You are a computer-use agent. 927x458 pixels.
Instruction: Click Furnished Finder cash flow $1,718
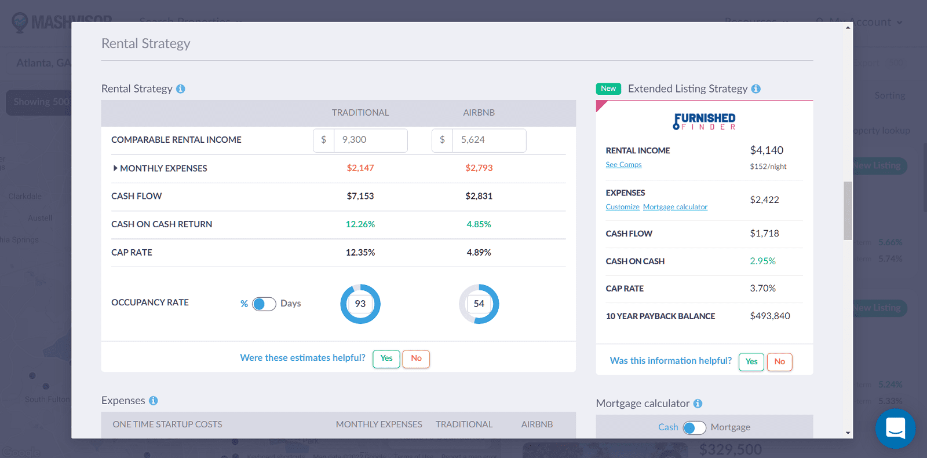[764, 234]
